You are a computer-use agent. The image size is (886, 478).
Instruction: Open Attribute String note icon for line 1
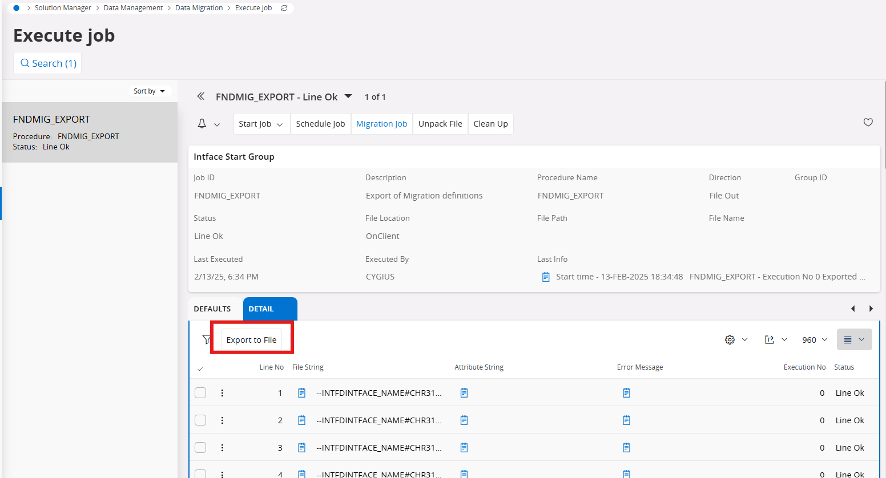click(x=464, y=392)
